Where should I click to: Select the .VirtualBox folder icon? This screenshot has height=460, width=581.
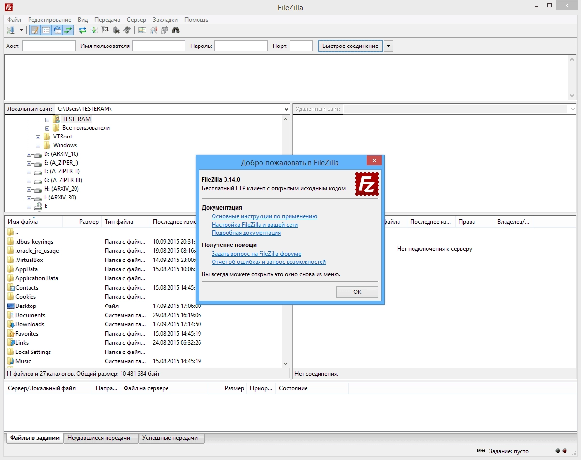[x=11, y=260]
